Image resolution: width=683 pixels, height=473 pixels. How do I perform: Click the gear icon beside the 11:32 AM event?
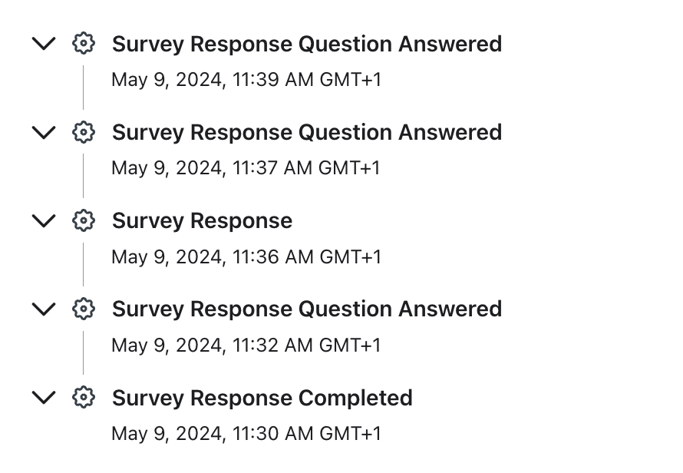pos(83,309)
